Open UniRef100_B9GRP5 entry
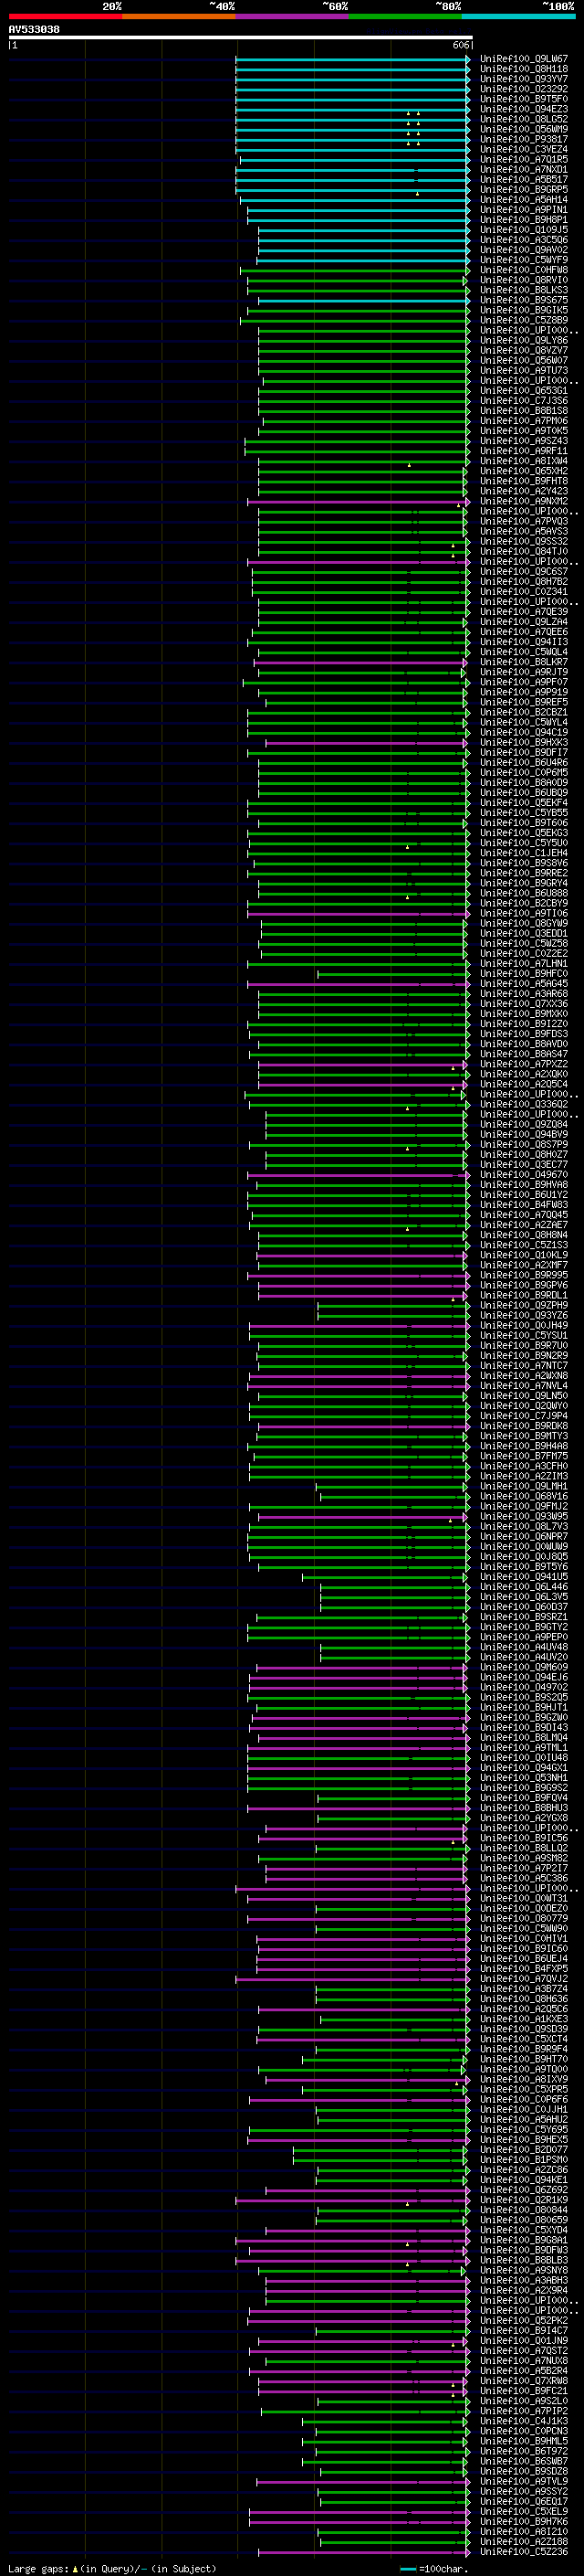The height and width of the screenshot is (2576, 584). click(x=524, y=189)
